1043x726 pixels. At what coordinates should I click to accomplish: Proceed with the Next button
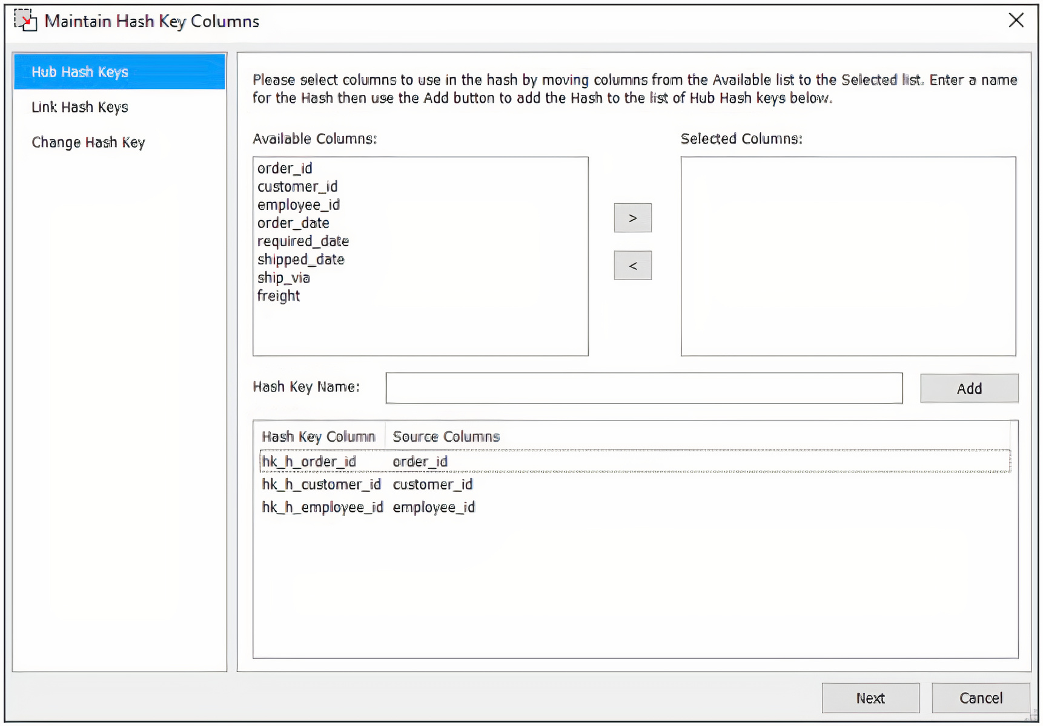tap(870, 698)
